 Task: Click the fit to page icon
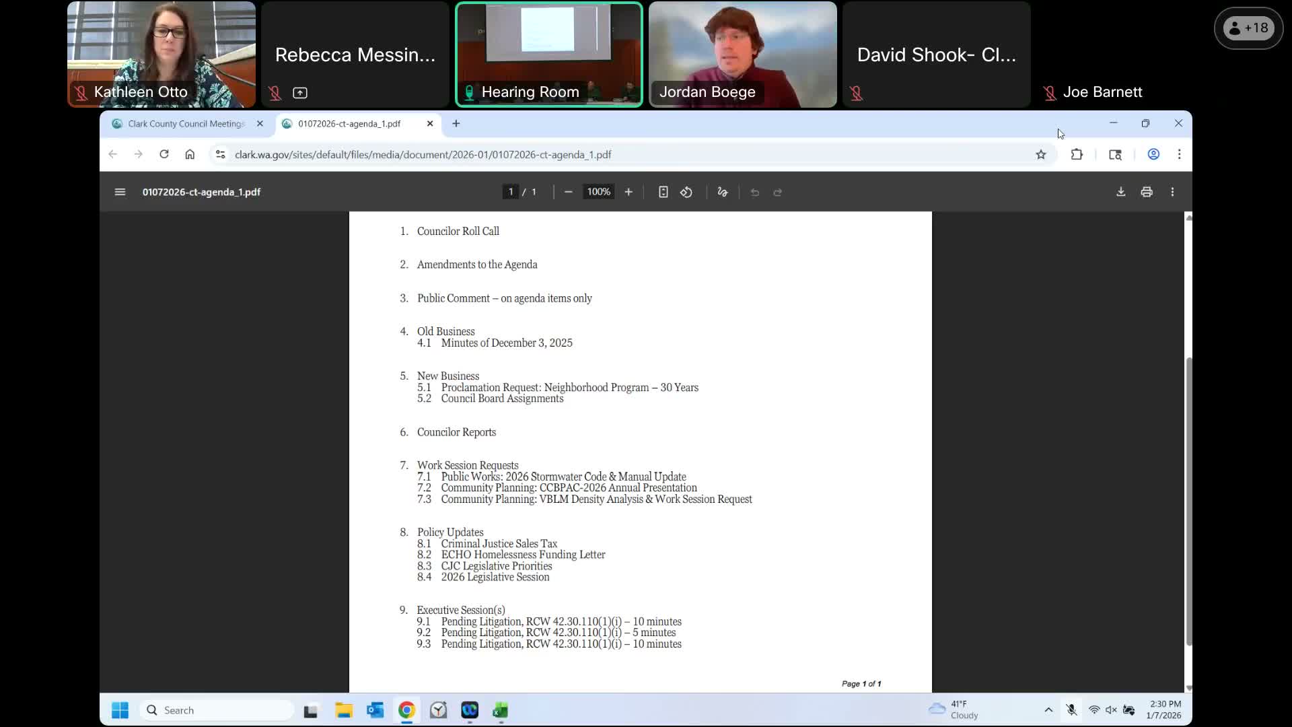tap(663, 192)
